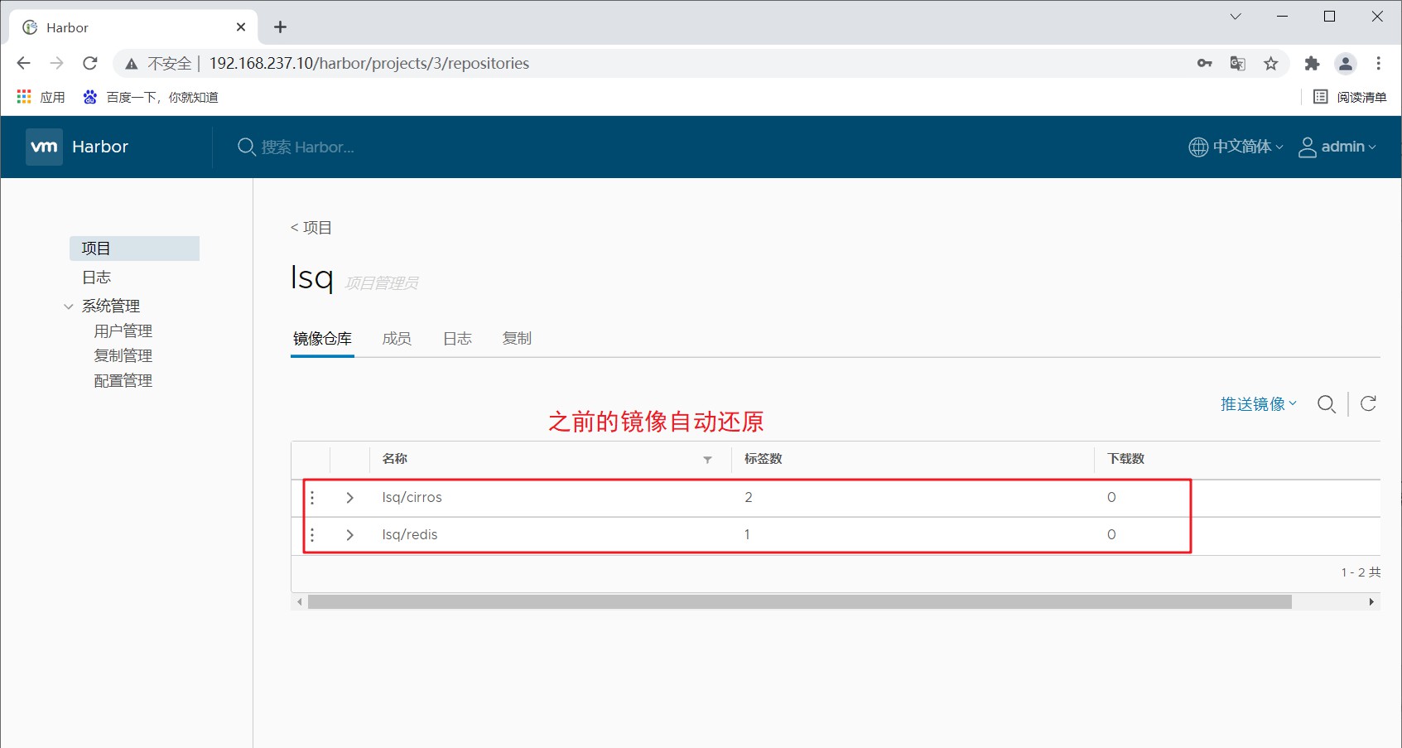Click the lsq/redis tag count 1
This screenshot has height=748, width=1402.
[747, 535]
